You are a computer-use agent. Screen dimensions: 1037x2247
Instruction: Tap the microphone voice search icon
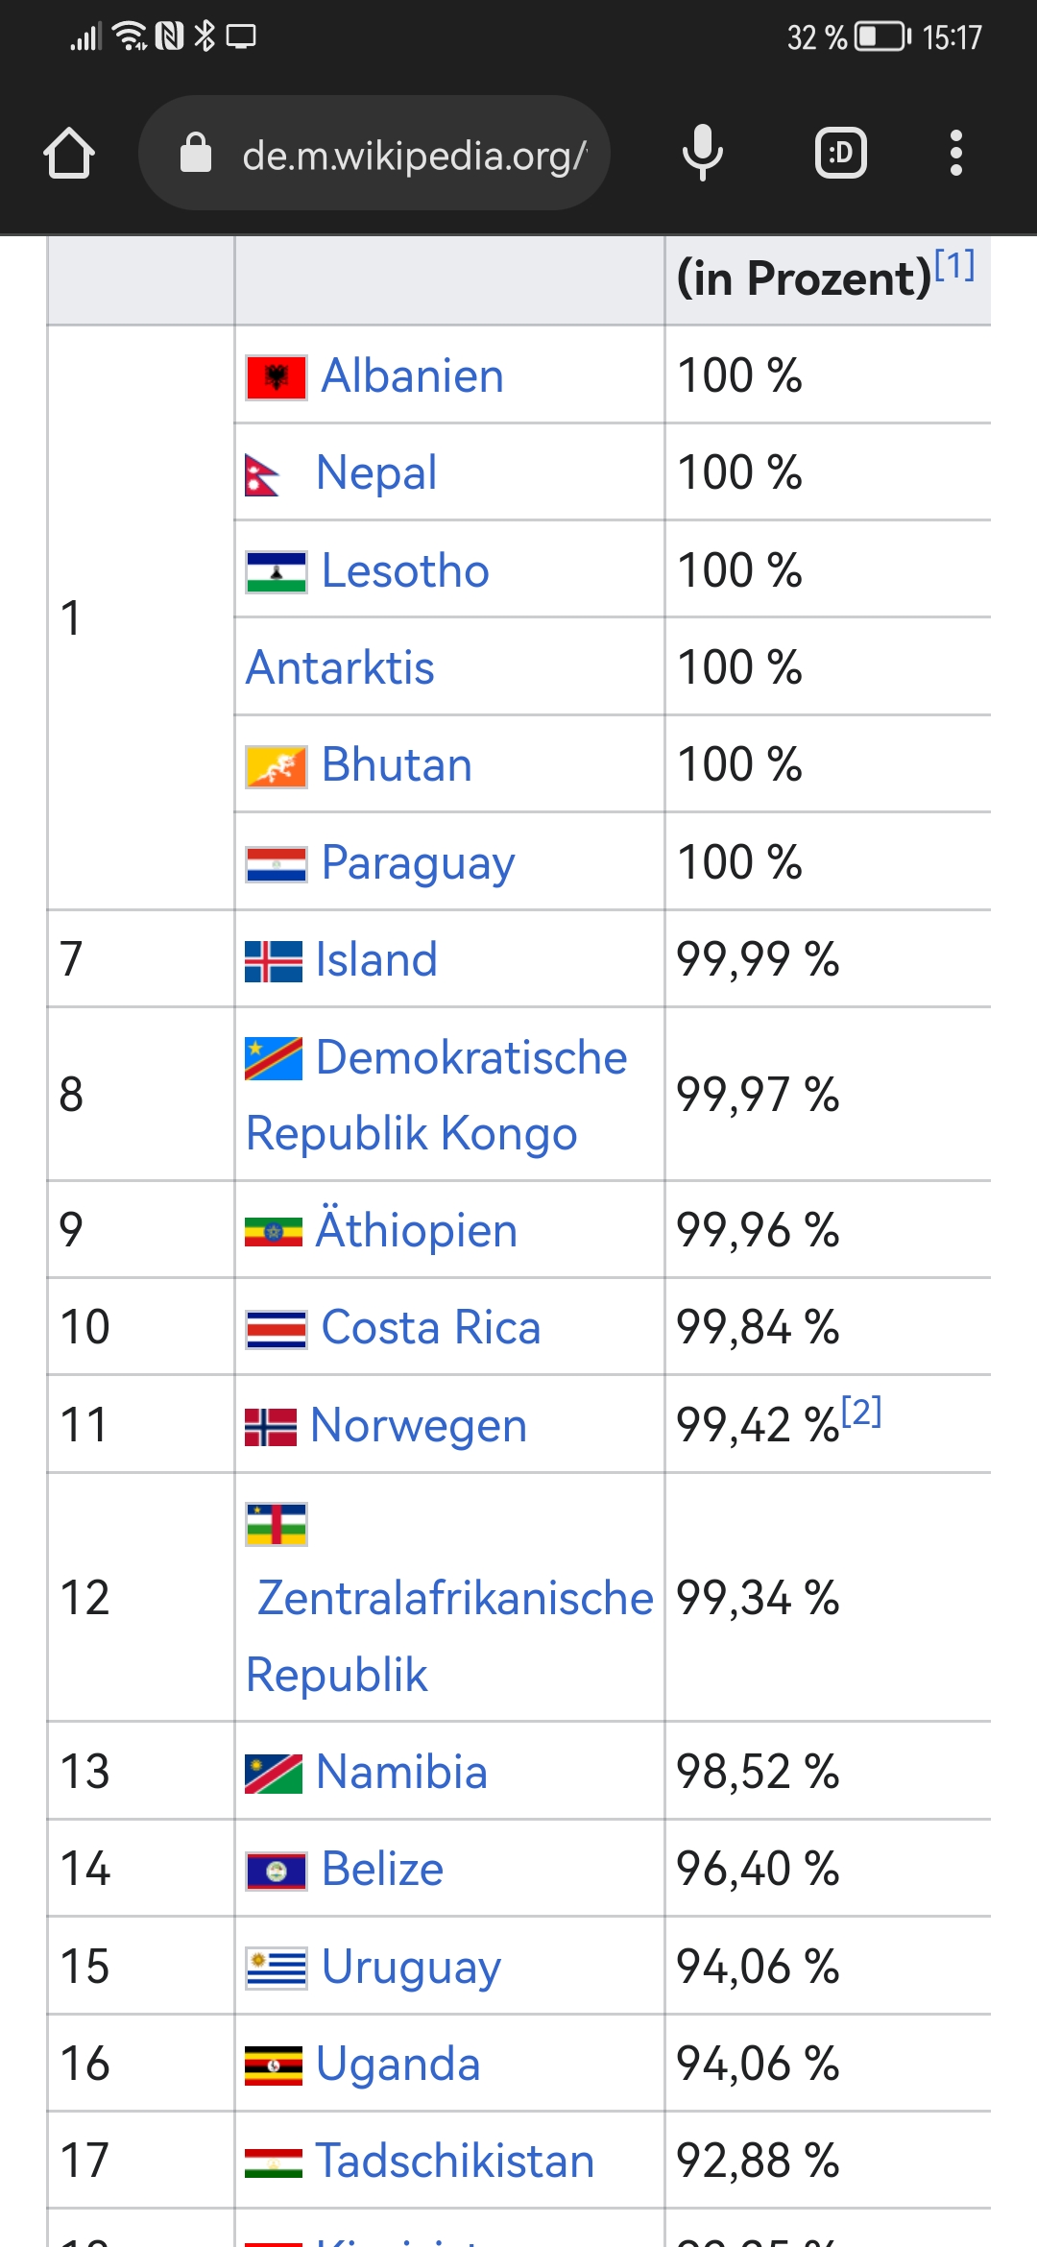[x=703, y=153]
